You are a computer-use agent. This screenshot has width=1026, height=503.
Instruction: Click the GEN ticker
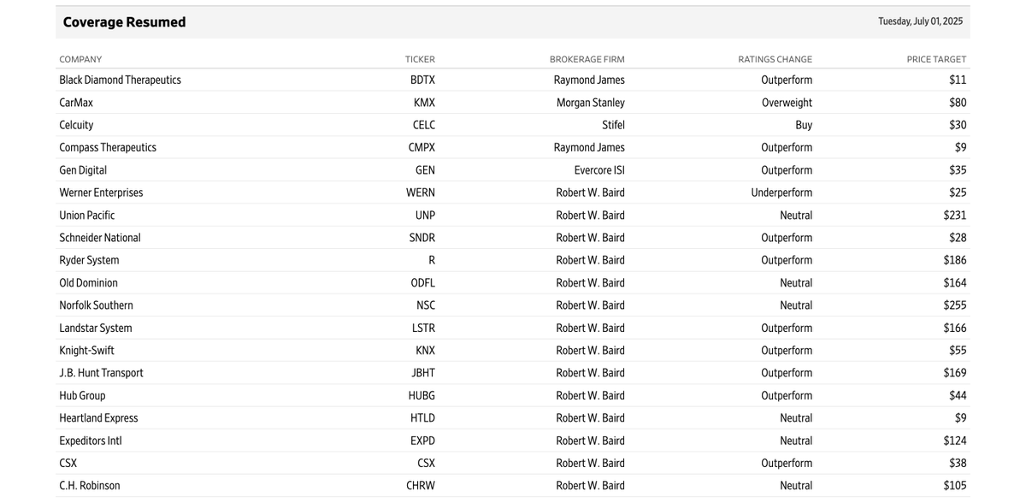point(425,170)
